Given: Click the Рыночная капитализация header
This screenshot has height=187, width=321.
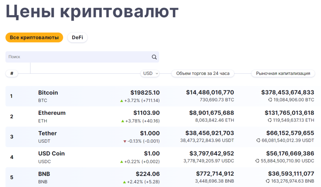Looking at the screenshot, I should 283,73.
